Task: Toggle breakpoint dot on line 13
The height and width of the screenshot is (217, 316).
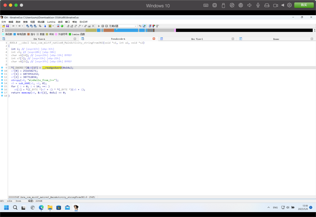Action: pyautogui.click(x=2, y=80)
